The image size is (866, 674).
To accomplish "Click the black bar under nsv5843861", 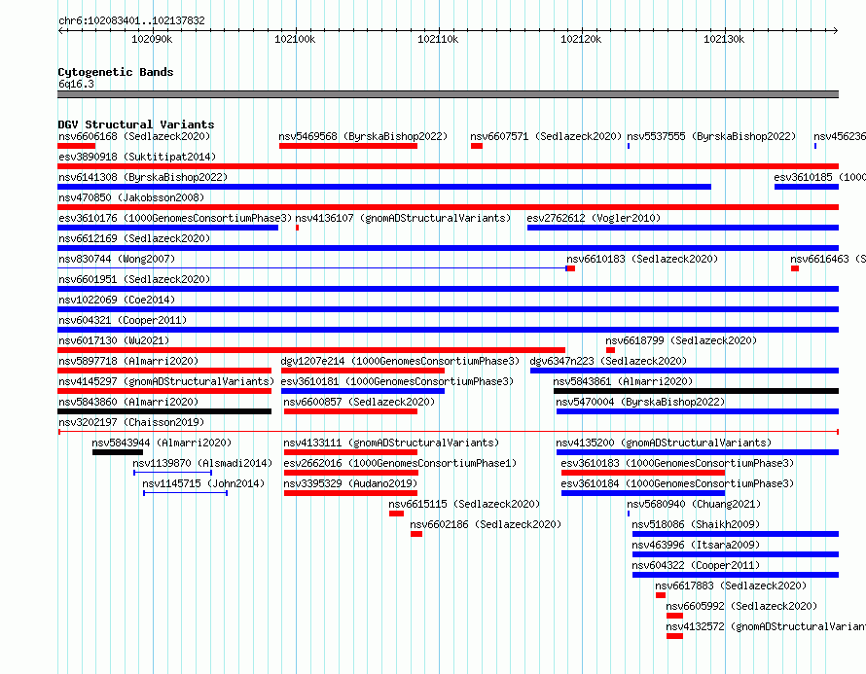I will coord(696,391).
